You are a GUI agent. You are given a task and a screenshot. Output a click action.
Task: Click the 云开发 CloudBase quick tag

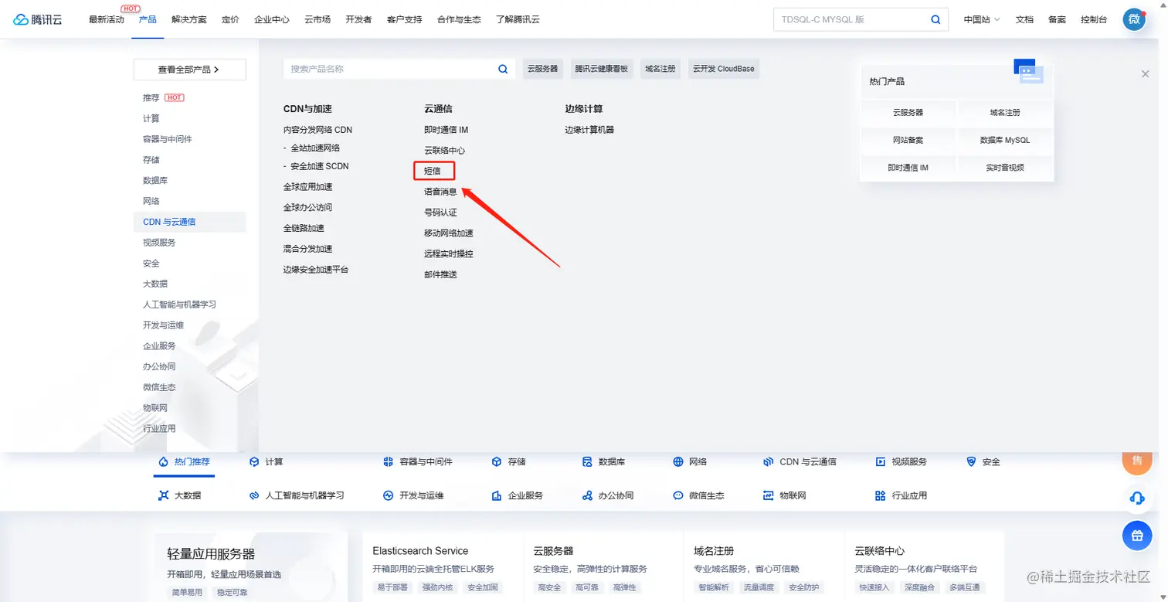(723, 69)
